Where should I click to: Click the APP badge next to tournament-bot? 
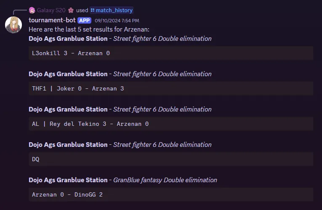click(85, 20)
